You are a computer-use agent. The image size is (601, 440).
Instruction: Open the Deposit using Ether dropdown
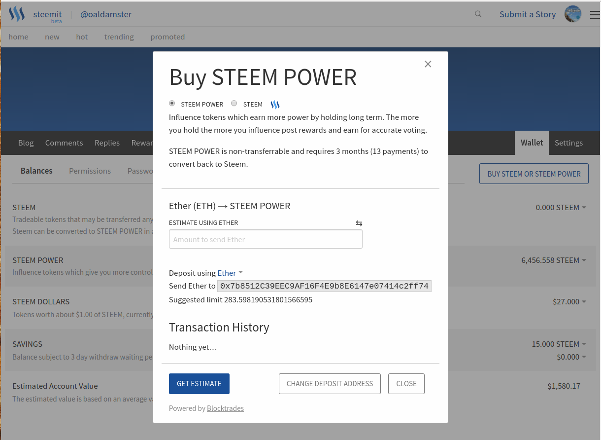coord(231,273)
